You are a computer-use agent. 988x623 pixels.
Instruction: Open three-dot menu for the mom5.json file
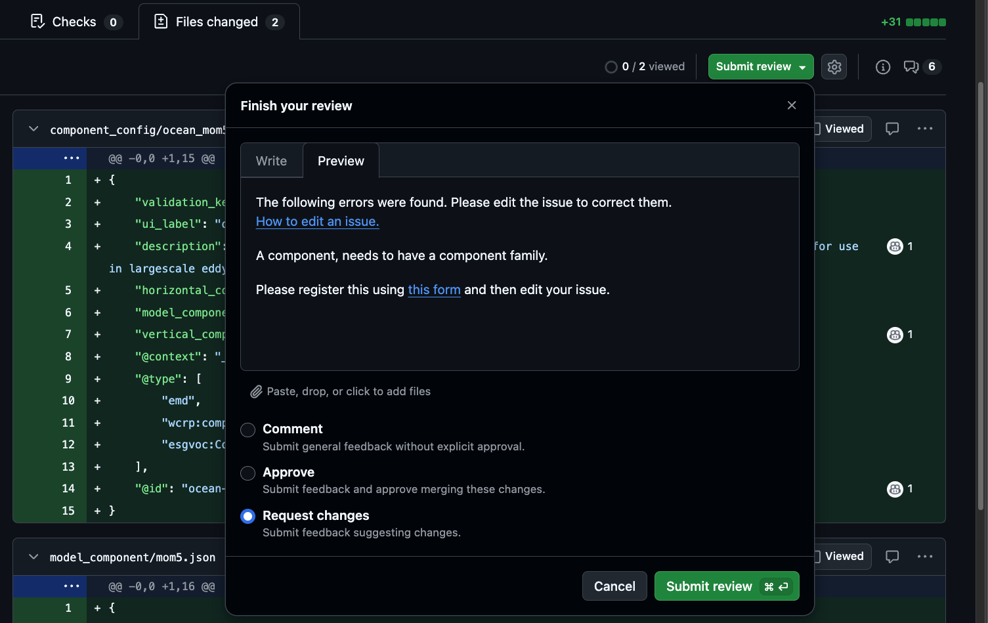(x=924, y=557)
